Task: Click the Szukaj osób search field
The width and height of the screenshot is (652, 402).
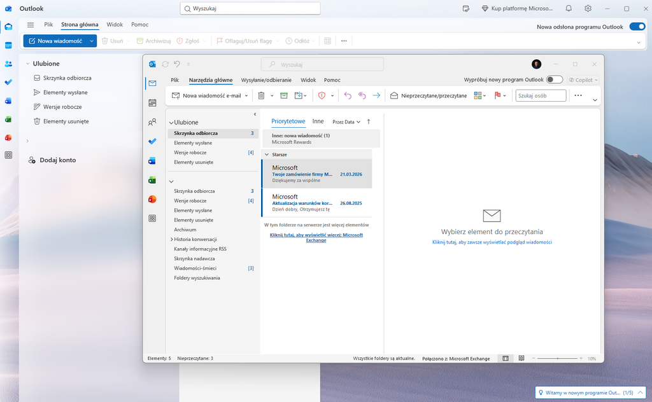Action: [x=541, y=95]
